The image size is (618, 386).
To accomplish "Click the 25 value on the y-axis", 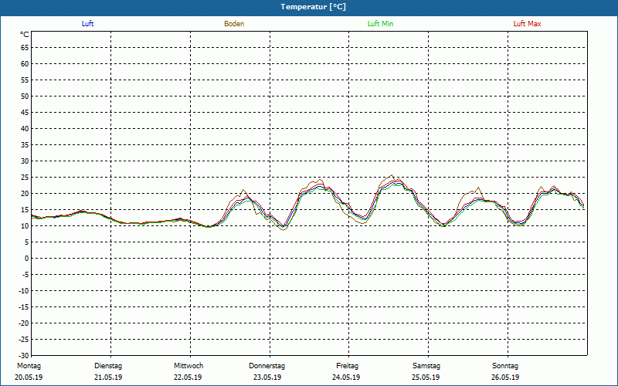I will point(25,178).
